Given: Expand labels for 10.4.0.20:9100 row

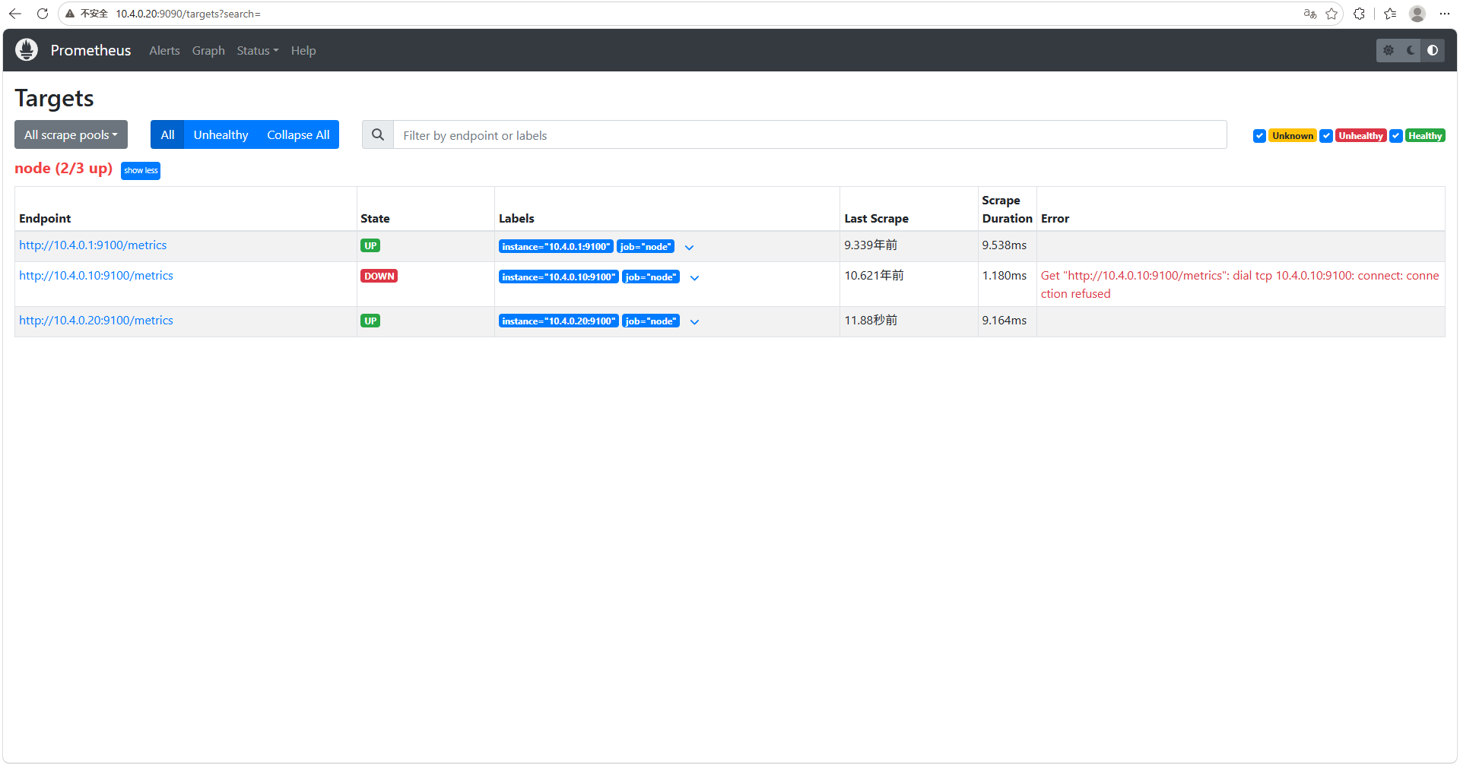Looking at the screenshot, I should pos(694,322).
